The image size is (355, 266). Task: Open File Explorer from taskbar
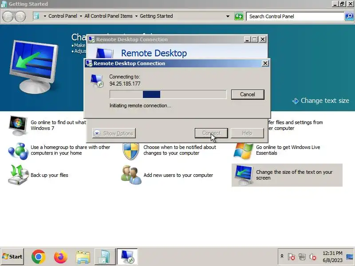[x=83, y=257]
